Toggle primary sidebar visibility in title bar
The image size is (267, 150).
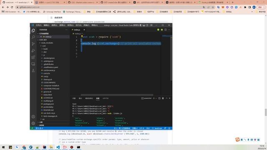click(x=141, y=25)
